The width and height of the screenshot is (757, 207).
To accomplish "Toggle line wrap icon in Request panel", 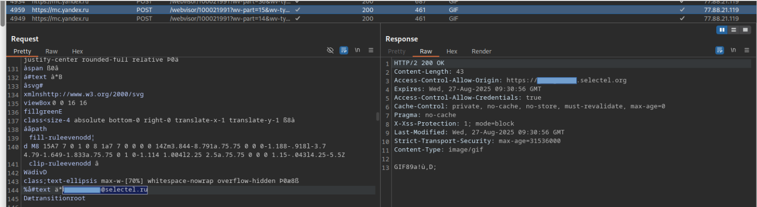I will [344, 51].
